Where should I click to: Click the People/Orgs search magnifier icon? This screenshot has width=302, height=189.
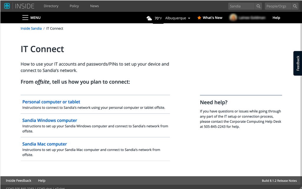[x=295, y=6]
